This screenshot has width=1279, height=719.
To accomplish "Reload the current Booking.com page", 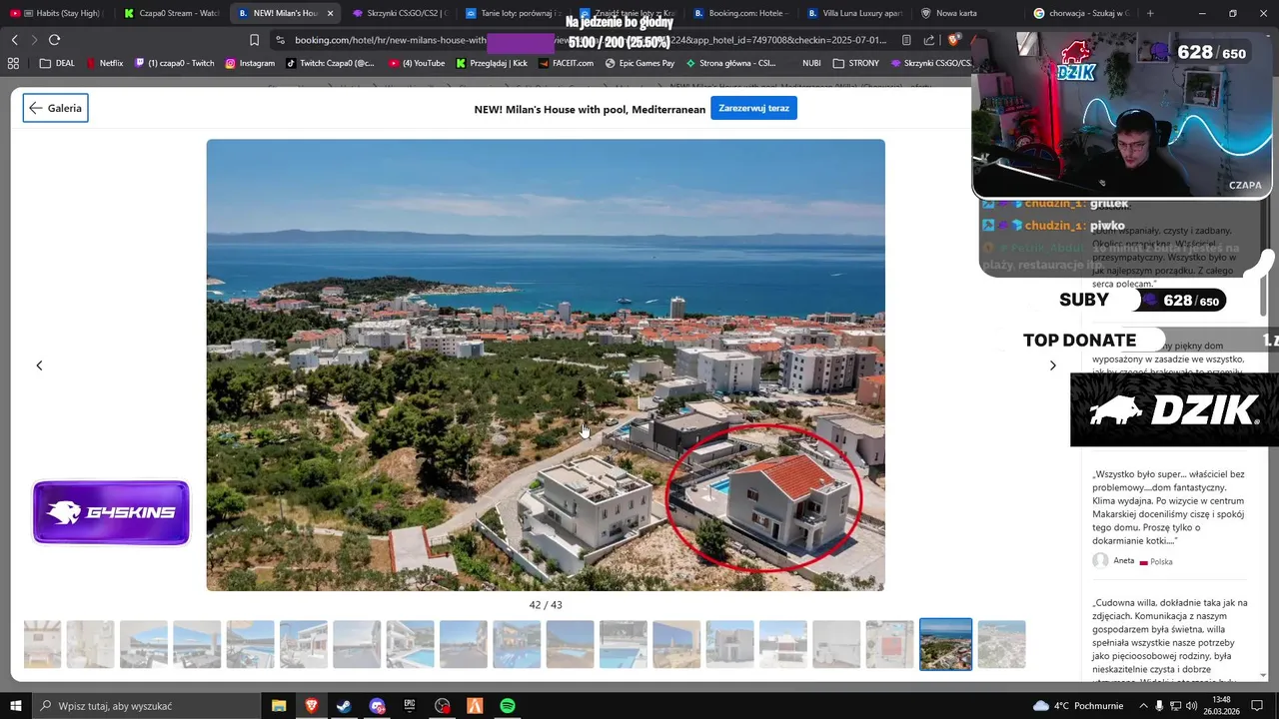I will tap(54, 40).
